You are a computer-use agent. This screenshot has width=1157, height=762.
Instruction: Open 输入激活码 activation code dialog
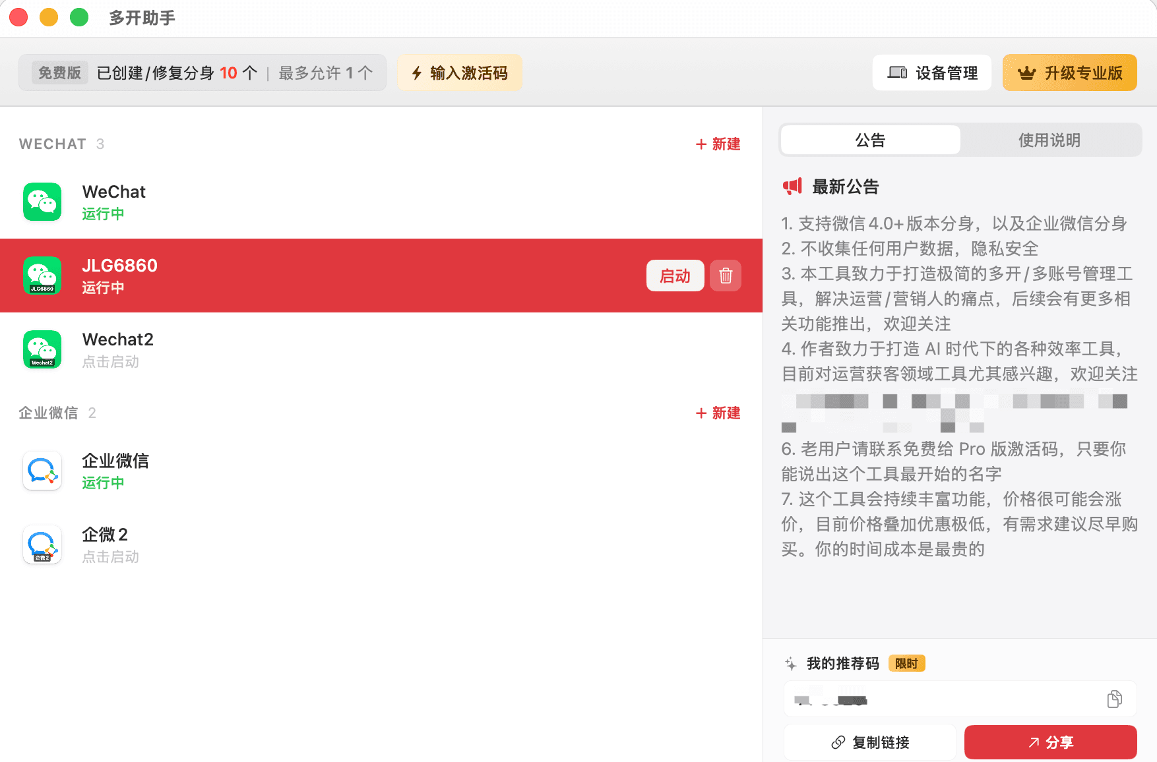(x=460, y=73)
